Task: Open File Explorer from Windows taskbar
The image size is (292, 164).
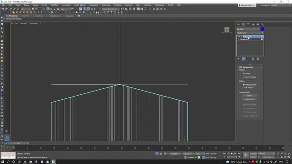Action: (31, 162)
